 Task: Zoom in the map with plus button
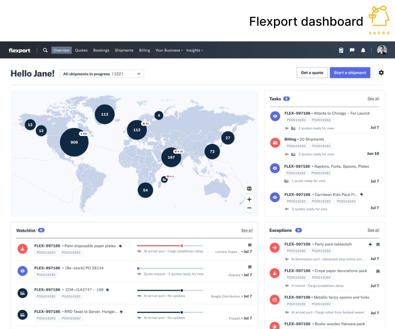pyautogui.click(x=249, y=200)
